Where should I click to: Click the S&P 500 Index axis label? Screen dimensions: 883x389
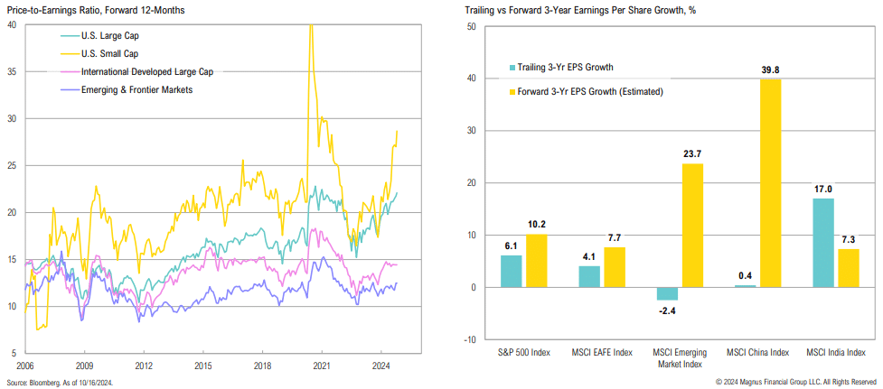[x=523, y=352]
